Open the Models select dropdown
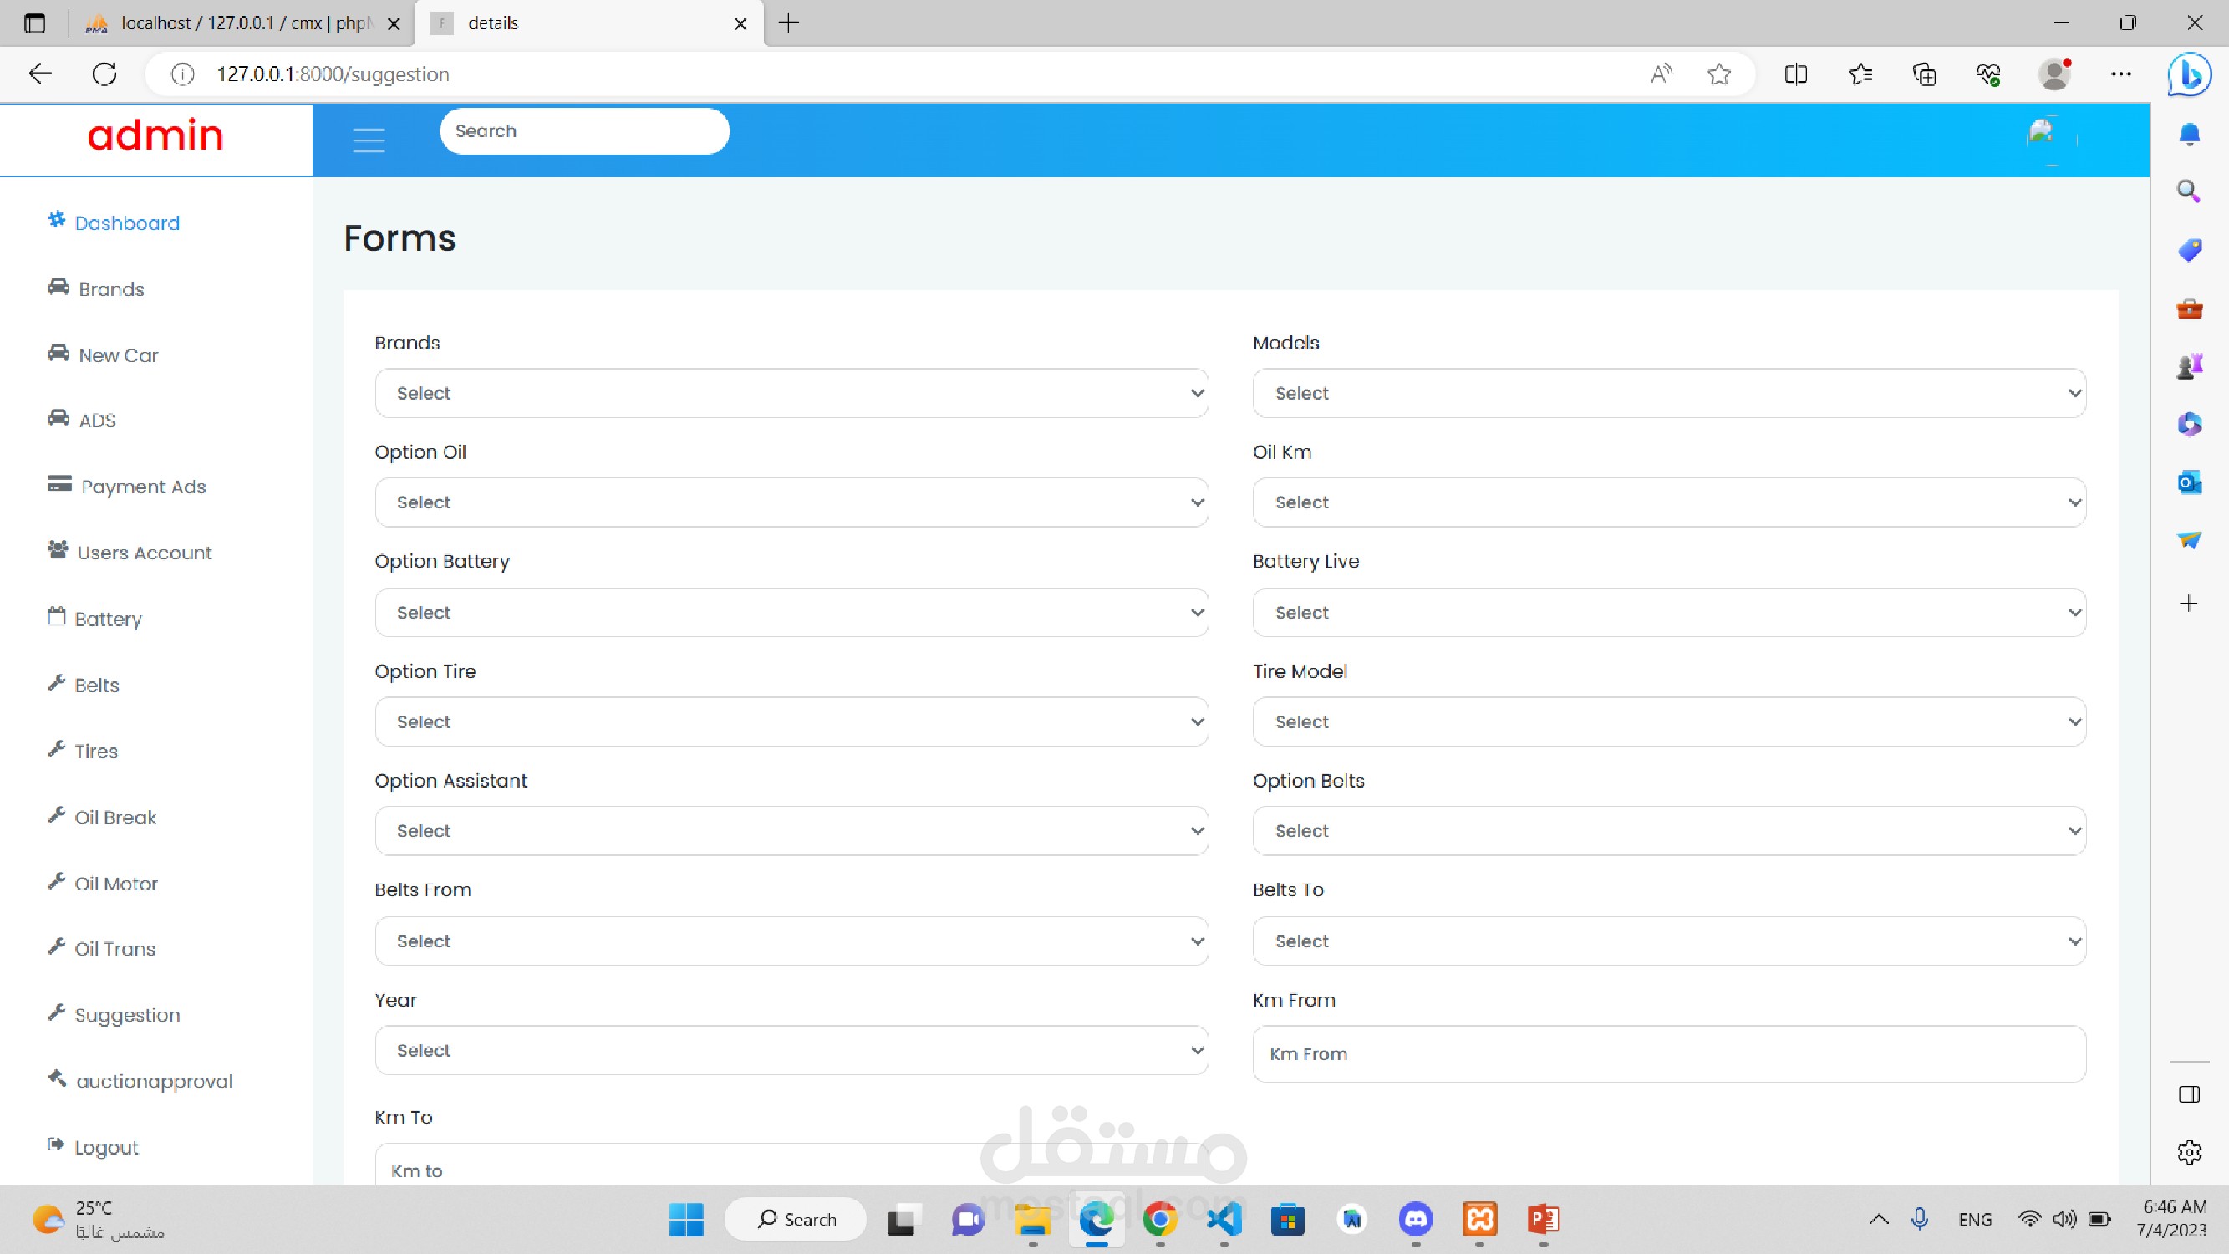Image resolution: width=2229 pixels, height=1254 pixels. pos(1668,393)
